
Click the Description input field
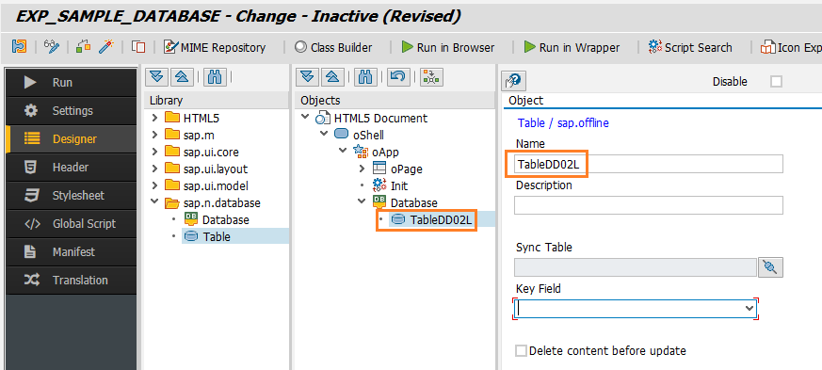click(649, 205)
